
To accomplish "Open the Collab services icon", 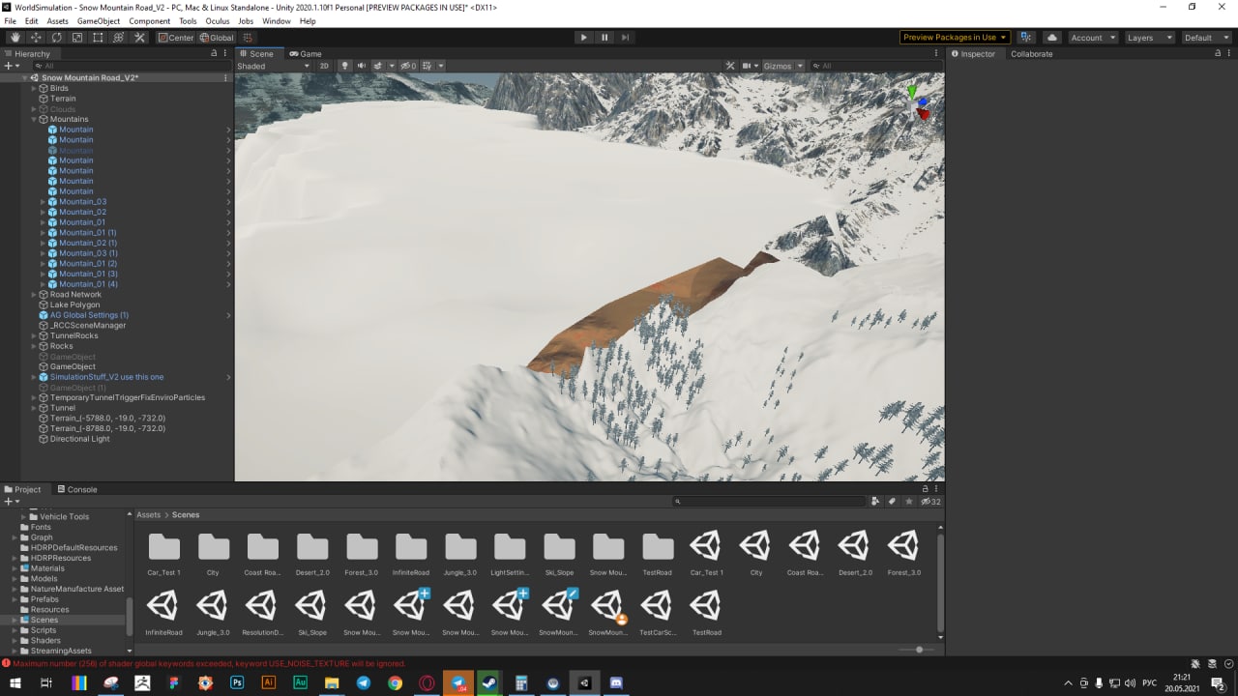I will click(x=1026, y=38).
